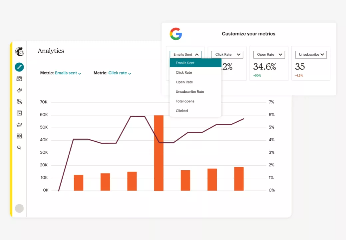The height and width of the screenshot is (240, 346).
Task: Expand the Click Rate combo box
Action: click(x=227, y=55)
